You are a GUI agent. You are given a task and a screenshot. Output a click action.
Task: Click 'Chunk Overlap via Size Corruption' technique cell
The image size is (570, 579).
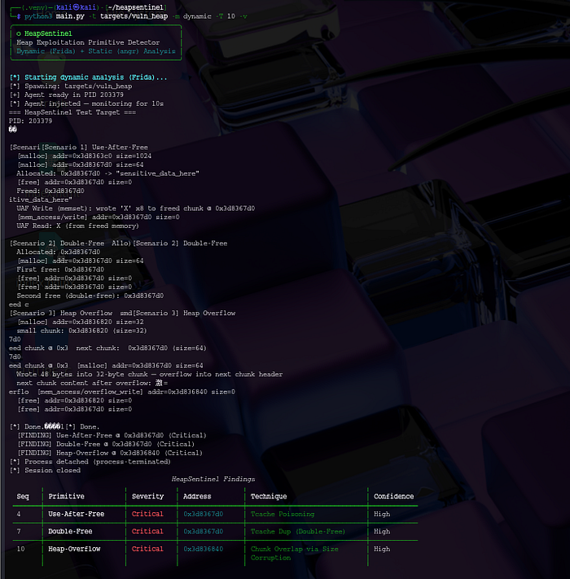tap(295, 553)
